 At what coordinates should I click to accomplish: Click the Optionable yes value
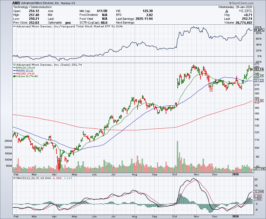click(68, 23)
